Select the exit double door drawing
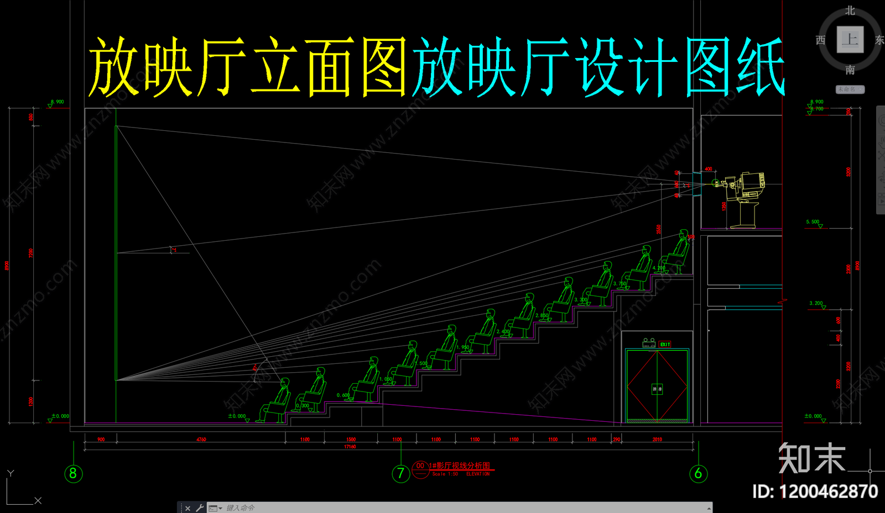The height and width of the screenshot is (513, 885). point(657,386)
